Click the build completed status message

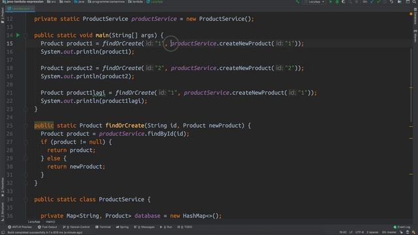pos(45,232)
